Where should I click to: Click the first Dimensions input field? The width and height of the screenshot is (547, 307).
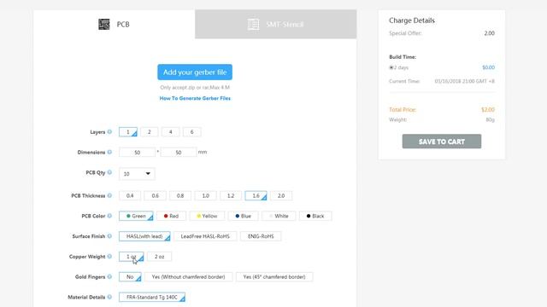137,153
